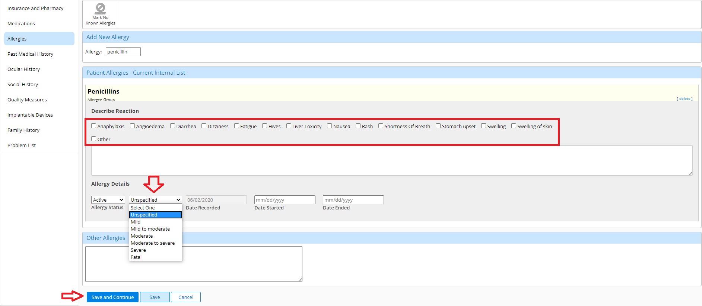Viewport: 702px width, 306px height.
Task: Select the Hives checkbox
Action: click(x=264, y=126)
